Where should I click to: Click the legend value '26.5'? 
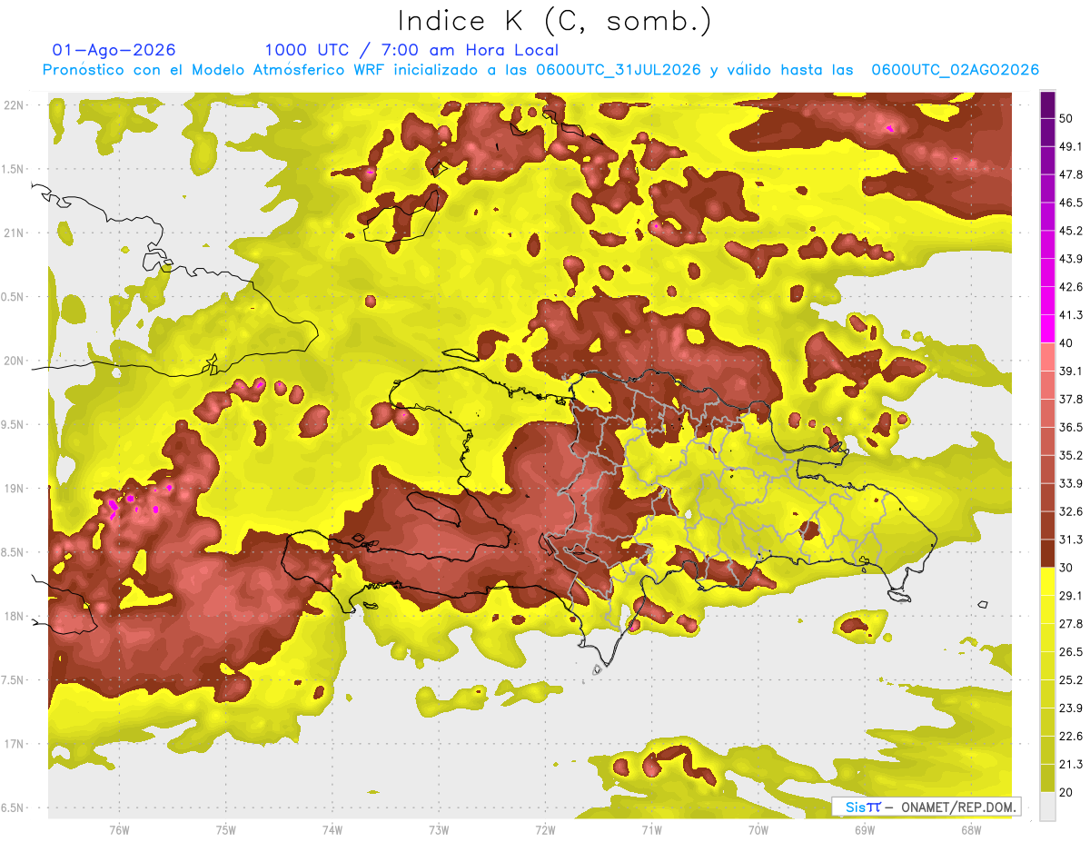pos(1070,652)
